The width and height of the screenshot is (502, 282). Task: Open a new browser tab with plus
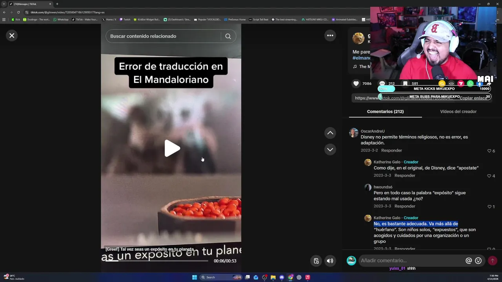tap(57, 4)
